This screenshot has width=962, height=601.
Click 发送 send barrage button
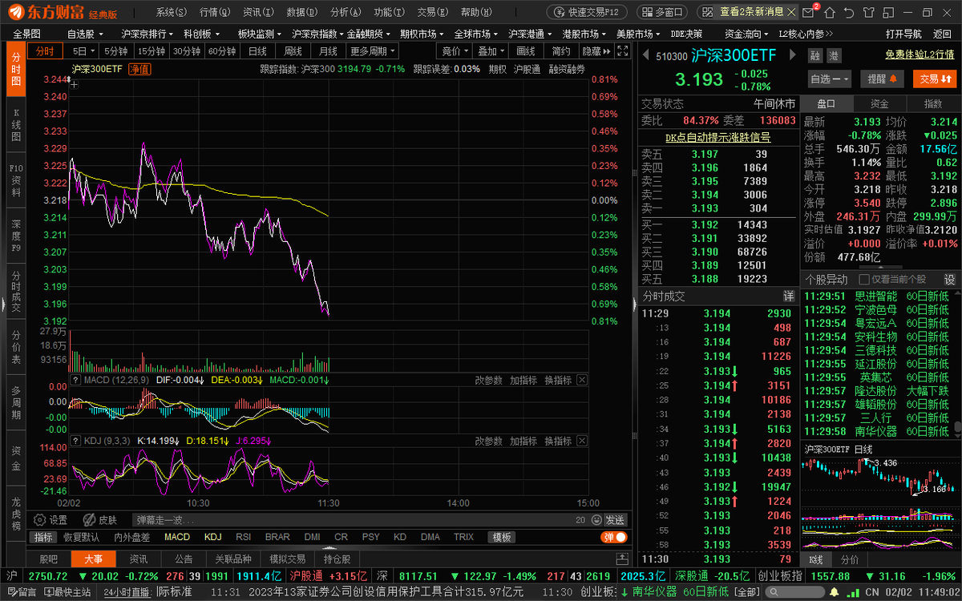coord(614,520)
